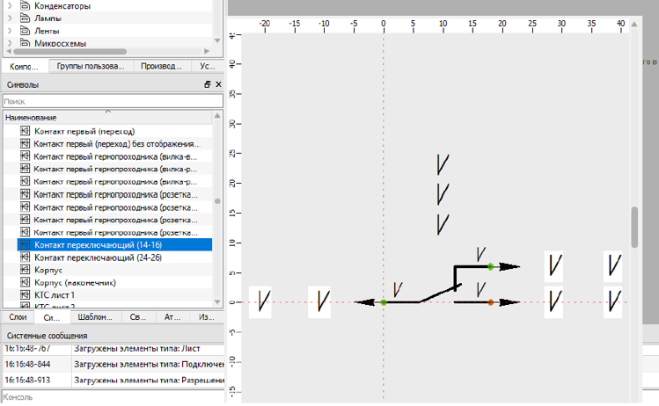This screenshot has width=659, height=406.
Task: Open the Слои tab
Action: click(18, 317)
